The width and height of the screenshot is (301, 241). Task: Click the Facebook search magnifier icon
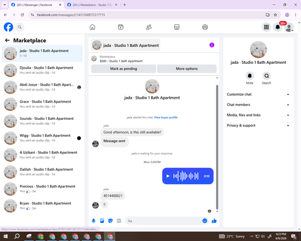click(x=20, y=27)
